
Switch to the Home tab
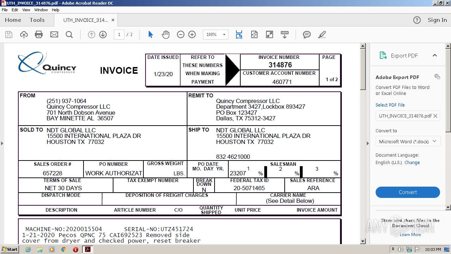[x=13, y=20]
